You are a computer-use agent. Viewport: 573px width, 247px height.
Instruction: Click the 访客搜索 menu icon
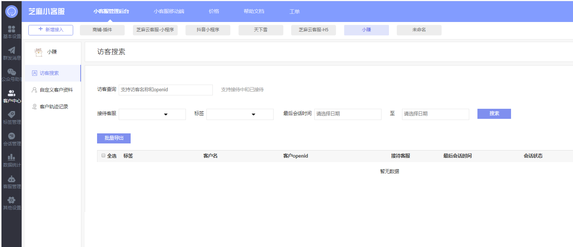pyautogui.click(x=34, y=73)
